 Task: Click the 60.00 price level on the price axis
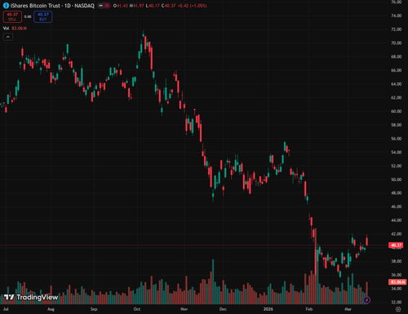click(396, 111)
